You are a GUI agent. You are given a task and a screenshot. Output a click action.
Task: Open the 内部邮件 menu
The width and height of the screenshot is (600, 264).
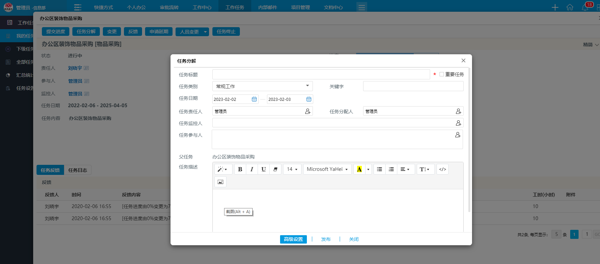[x=267, y=7]
